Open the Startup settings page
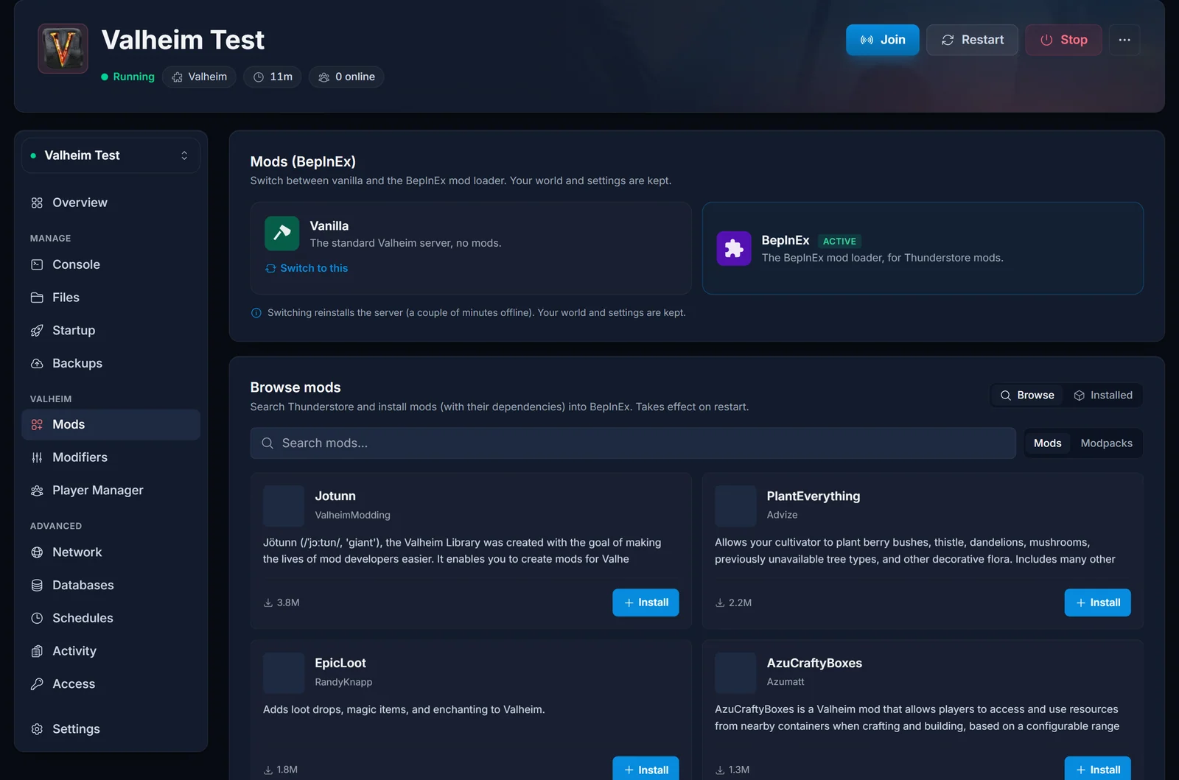This screenshot has width=1179, height=780. point(111,331)
